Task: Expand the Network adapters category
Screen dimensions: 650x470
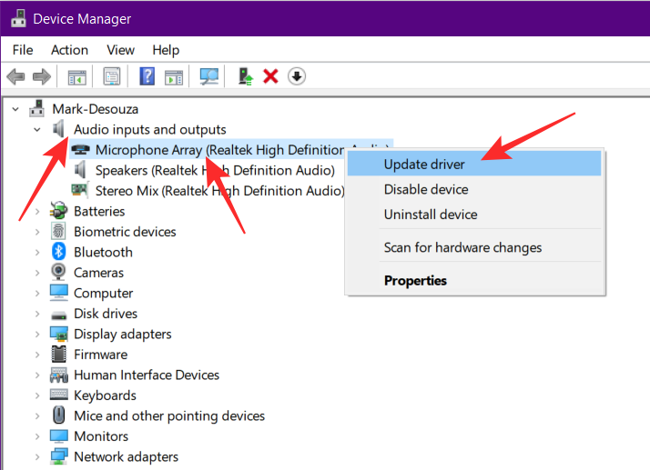Action: coord(37,456)
